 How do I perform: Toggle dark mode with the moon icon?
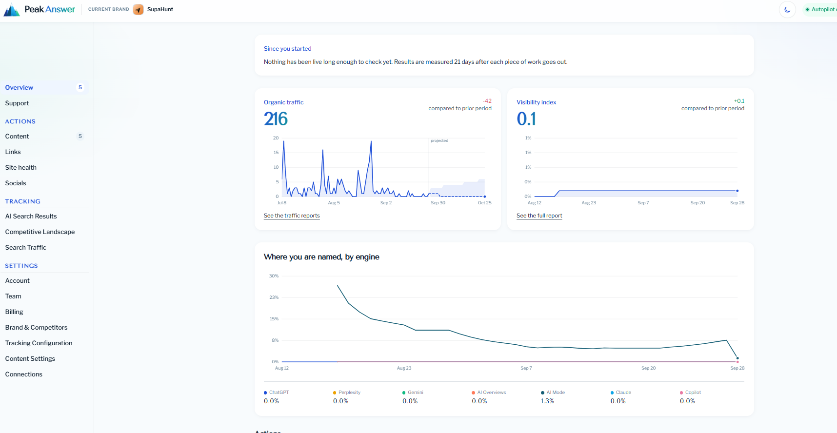(x=787, y=9)
